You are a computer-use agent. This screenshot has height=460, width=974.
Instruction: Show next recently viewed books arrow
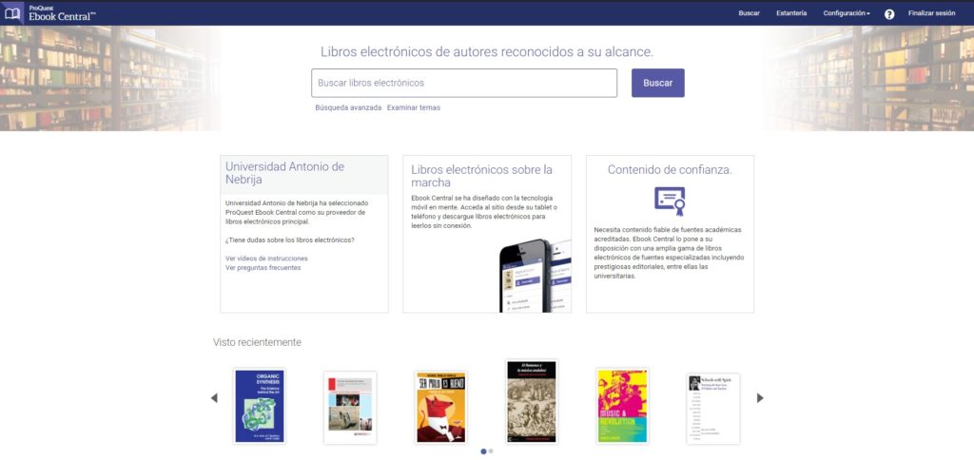[x=760, y=398]
